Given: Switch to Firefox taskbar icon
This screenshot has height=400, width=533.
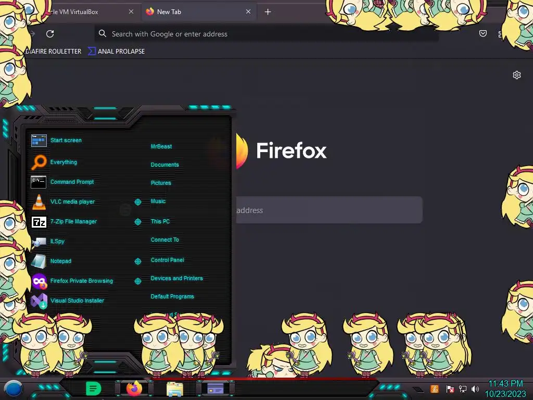Looking at the screenshot, I should point(134,389).
